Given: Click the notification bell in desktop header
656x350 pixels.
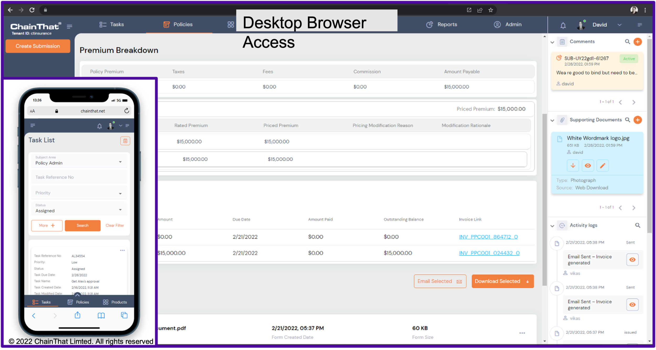Looking at the screenshot, I should click(563, 25).
